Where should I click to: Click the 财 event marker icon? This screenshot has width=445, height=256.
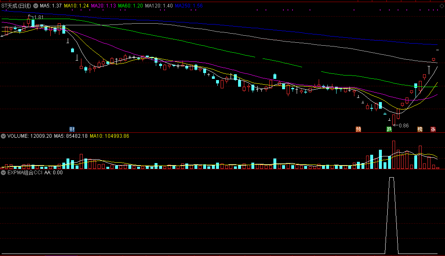(x=72, y=129)
